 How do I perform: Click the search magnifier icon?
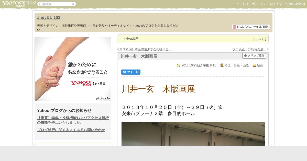tap(73, 4)
